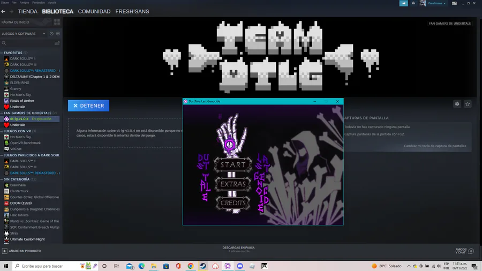Select Granny in library list
Image resolution: width=482 pixels, height=271 pixels.
coord(16,88)
